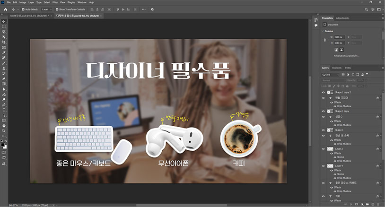Select the Eyedropper tool
Screen dimensions: 385x207
(x=4, y=52)
